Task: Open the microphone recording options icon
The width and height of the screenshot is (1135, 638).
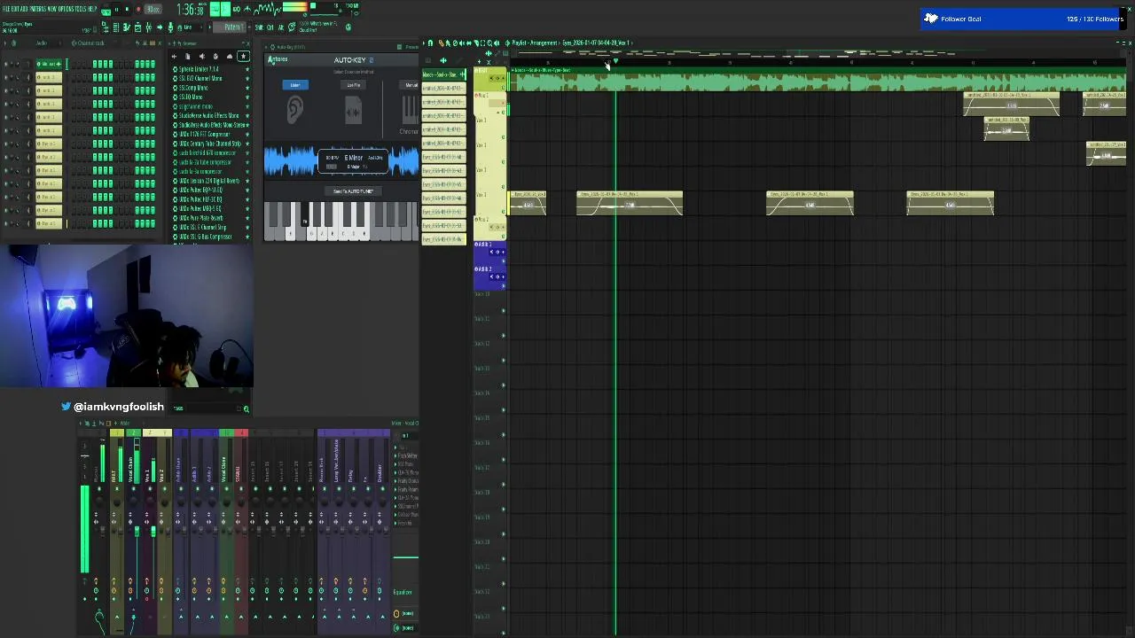Action: tap(170, 27)
